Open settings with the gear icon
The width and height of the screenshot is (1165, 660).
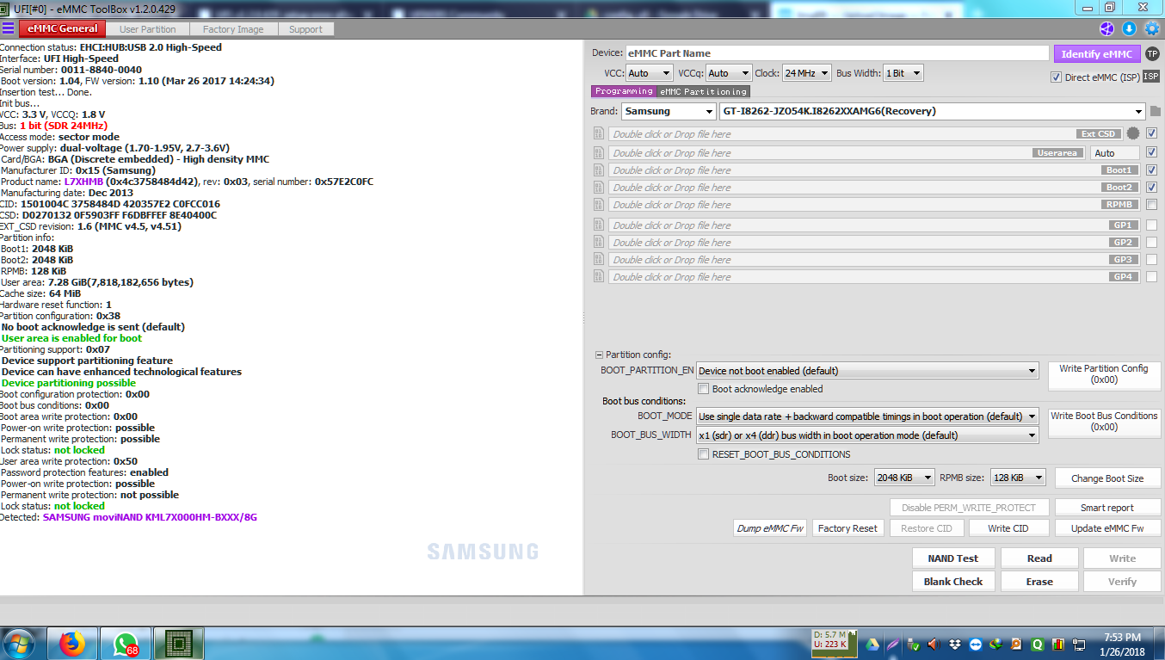pos(1152,28)
